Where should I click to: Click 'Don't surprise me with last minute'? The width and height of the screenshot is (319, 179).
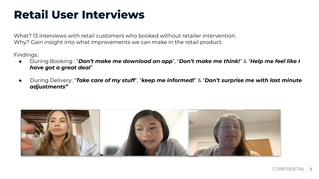[253, 80]
